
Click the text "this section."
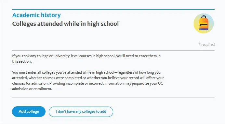(22, 61)
